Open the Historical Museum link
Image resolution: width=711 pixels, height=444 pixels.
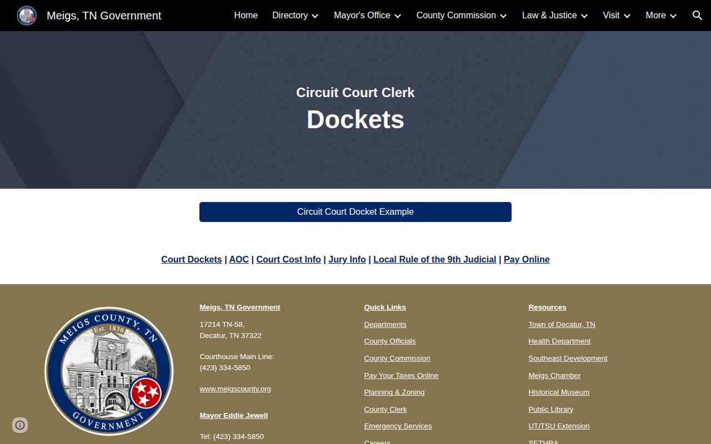click(x=559, y=392)
